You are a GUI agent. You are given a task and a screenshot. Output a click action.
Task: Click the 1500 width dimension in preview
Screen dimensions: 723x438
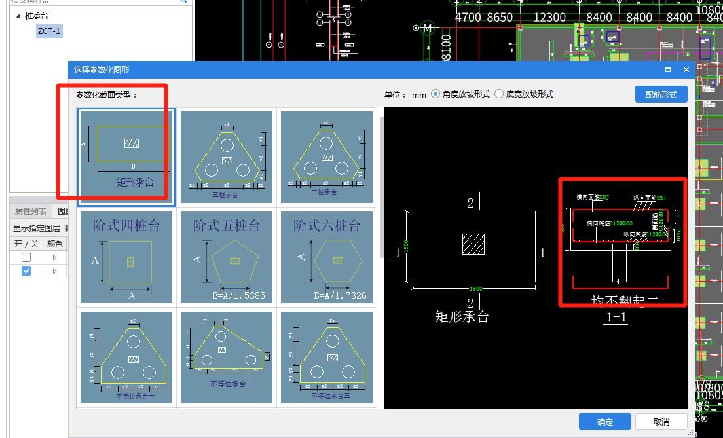pyautogui.click(x=476, y=289)
